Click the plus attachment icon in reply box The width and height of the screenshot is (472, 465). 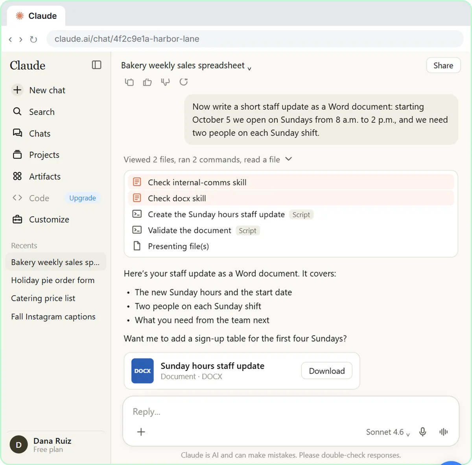point(141,432)
